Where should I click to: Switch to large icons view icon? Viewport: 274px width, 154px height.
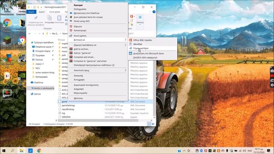[x=153, y=124]
